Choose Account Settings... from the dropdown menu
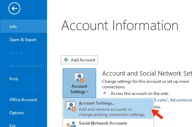The image size is (192, 127). coord(108,109)
